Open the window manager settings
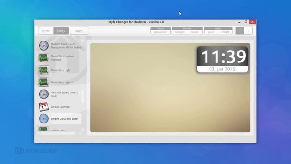 (x=180, y=32)
